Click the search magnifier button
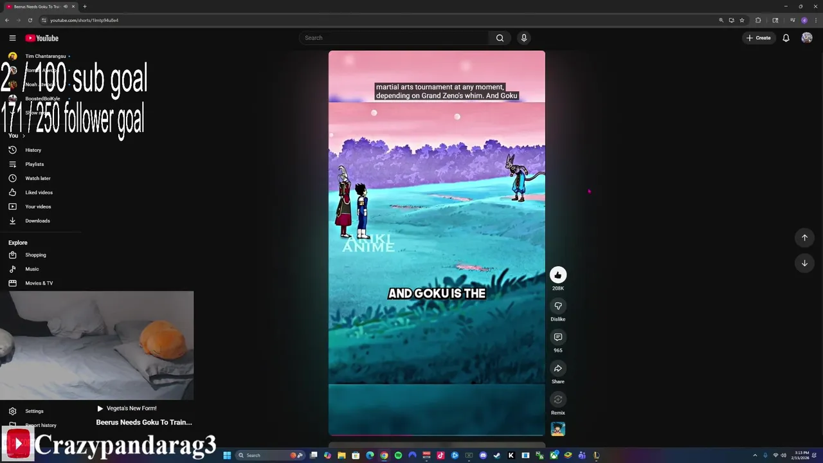The height and width of the screenshot is (463, 823). click(500, 38)
